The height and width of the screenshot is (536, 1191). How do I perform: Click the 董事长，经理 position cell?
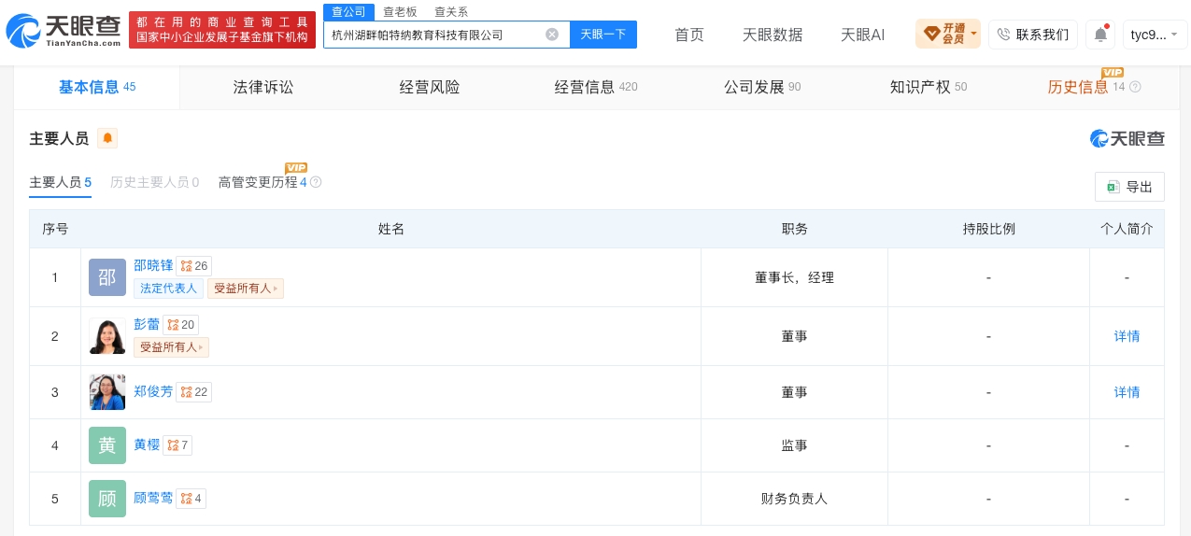click(794, 277)
